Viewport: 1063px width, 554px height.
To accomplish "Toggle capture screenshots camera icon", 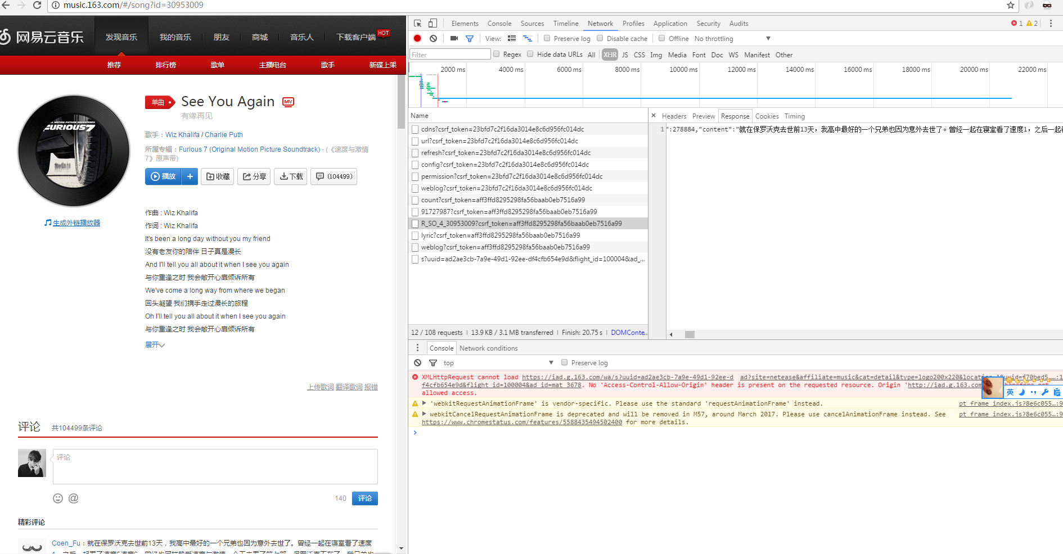I will 454,38.
